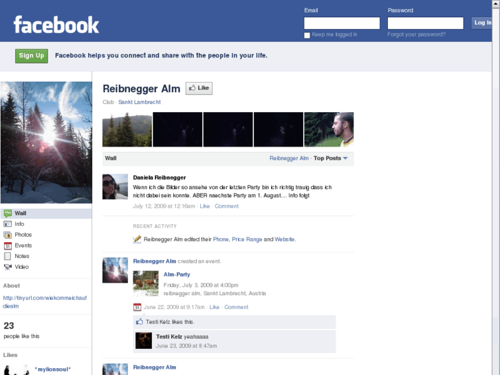Focus the Email input field
This screenshot has width=500, height=375.
point(342,23)
